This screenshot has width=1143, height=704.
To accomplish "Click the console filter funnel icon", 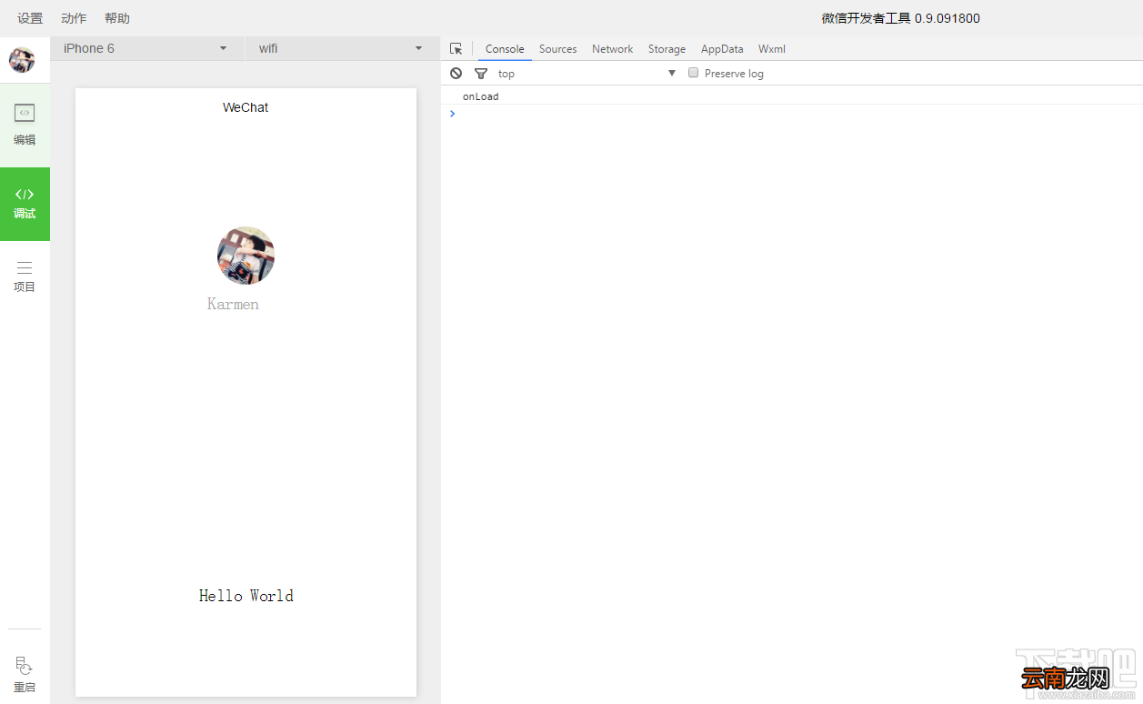I will [481, 74].
